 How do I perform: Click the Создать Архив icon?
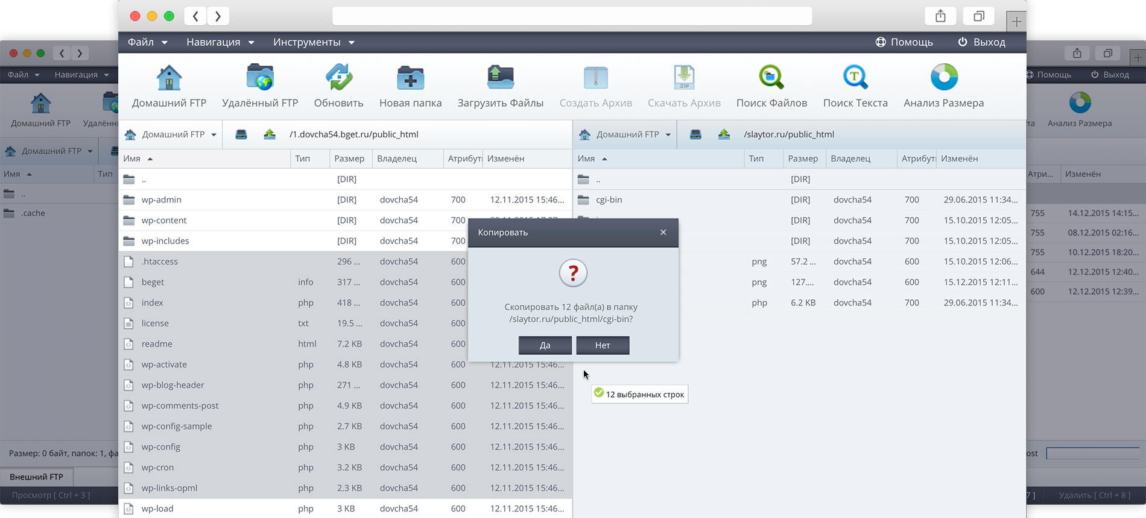(x=596, y=78)
